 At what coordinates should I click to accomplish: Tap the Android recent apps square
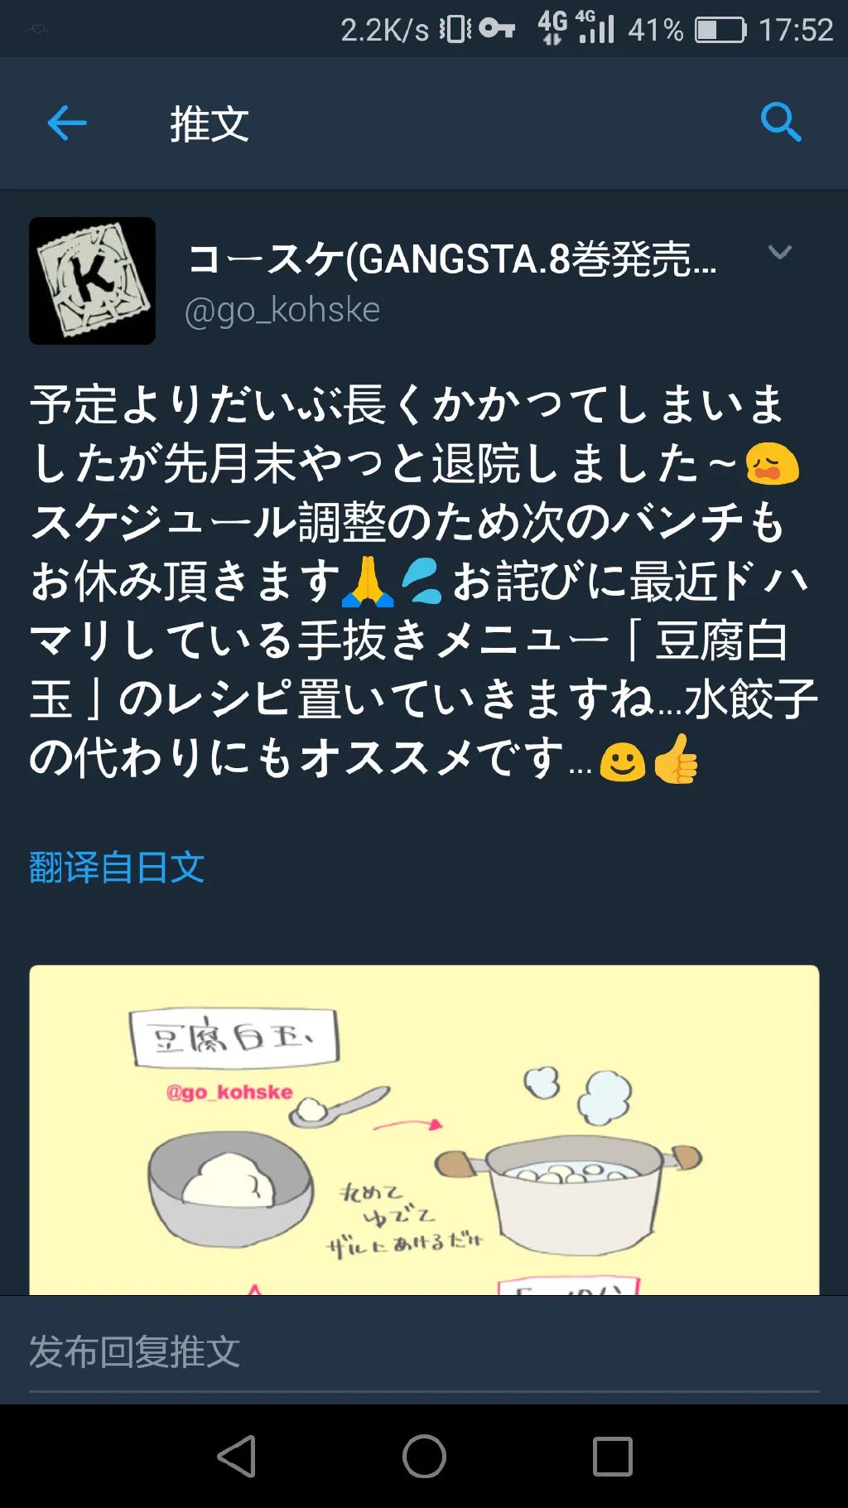613,1456
